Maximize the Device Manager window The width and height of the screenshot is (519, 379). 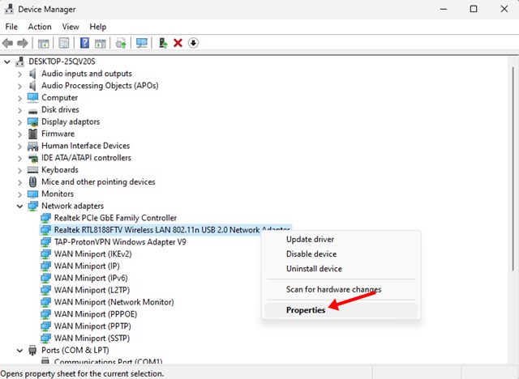(x=474, y=9)
